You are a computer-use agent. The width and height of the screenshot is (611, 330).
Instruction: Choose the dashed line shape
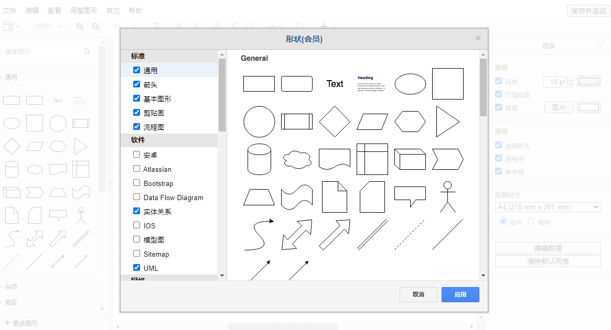[x=409, y=235]
